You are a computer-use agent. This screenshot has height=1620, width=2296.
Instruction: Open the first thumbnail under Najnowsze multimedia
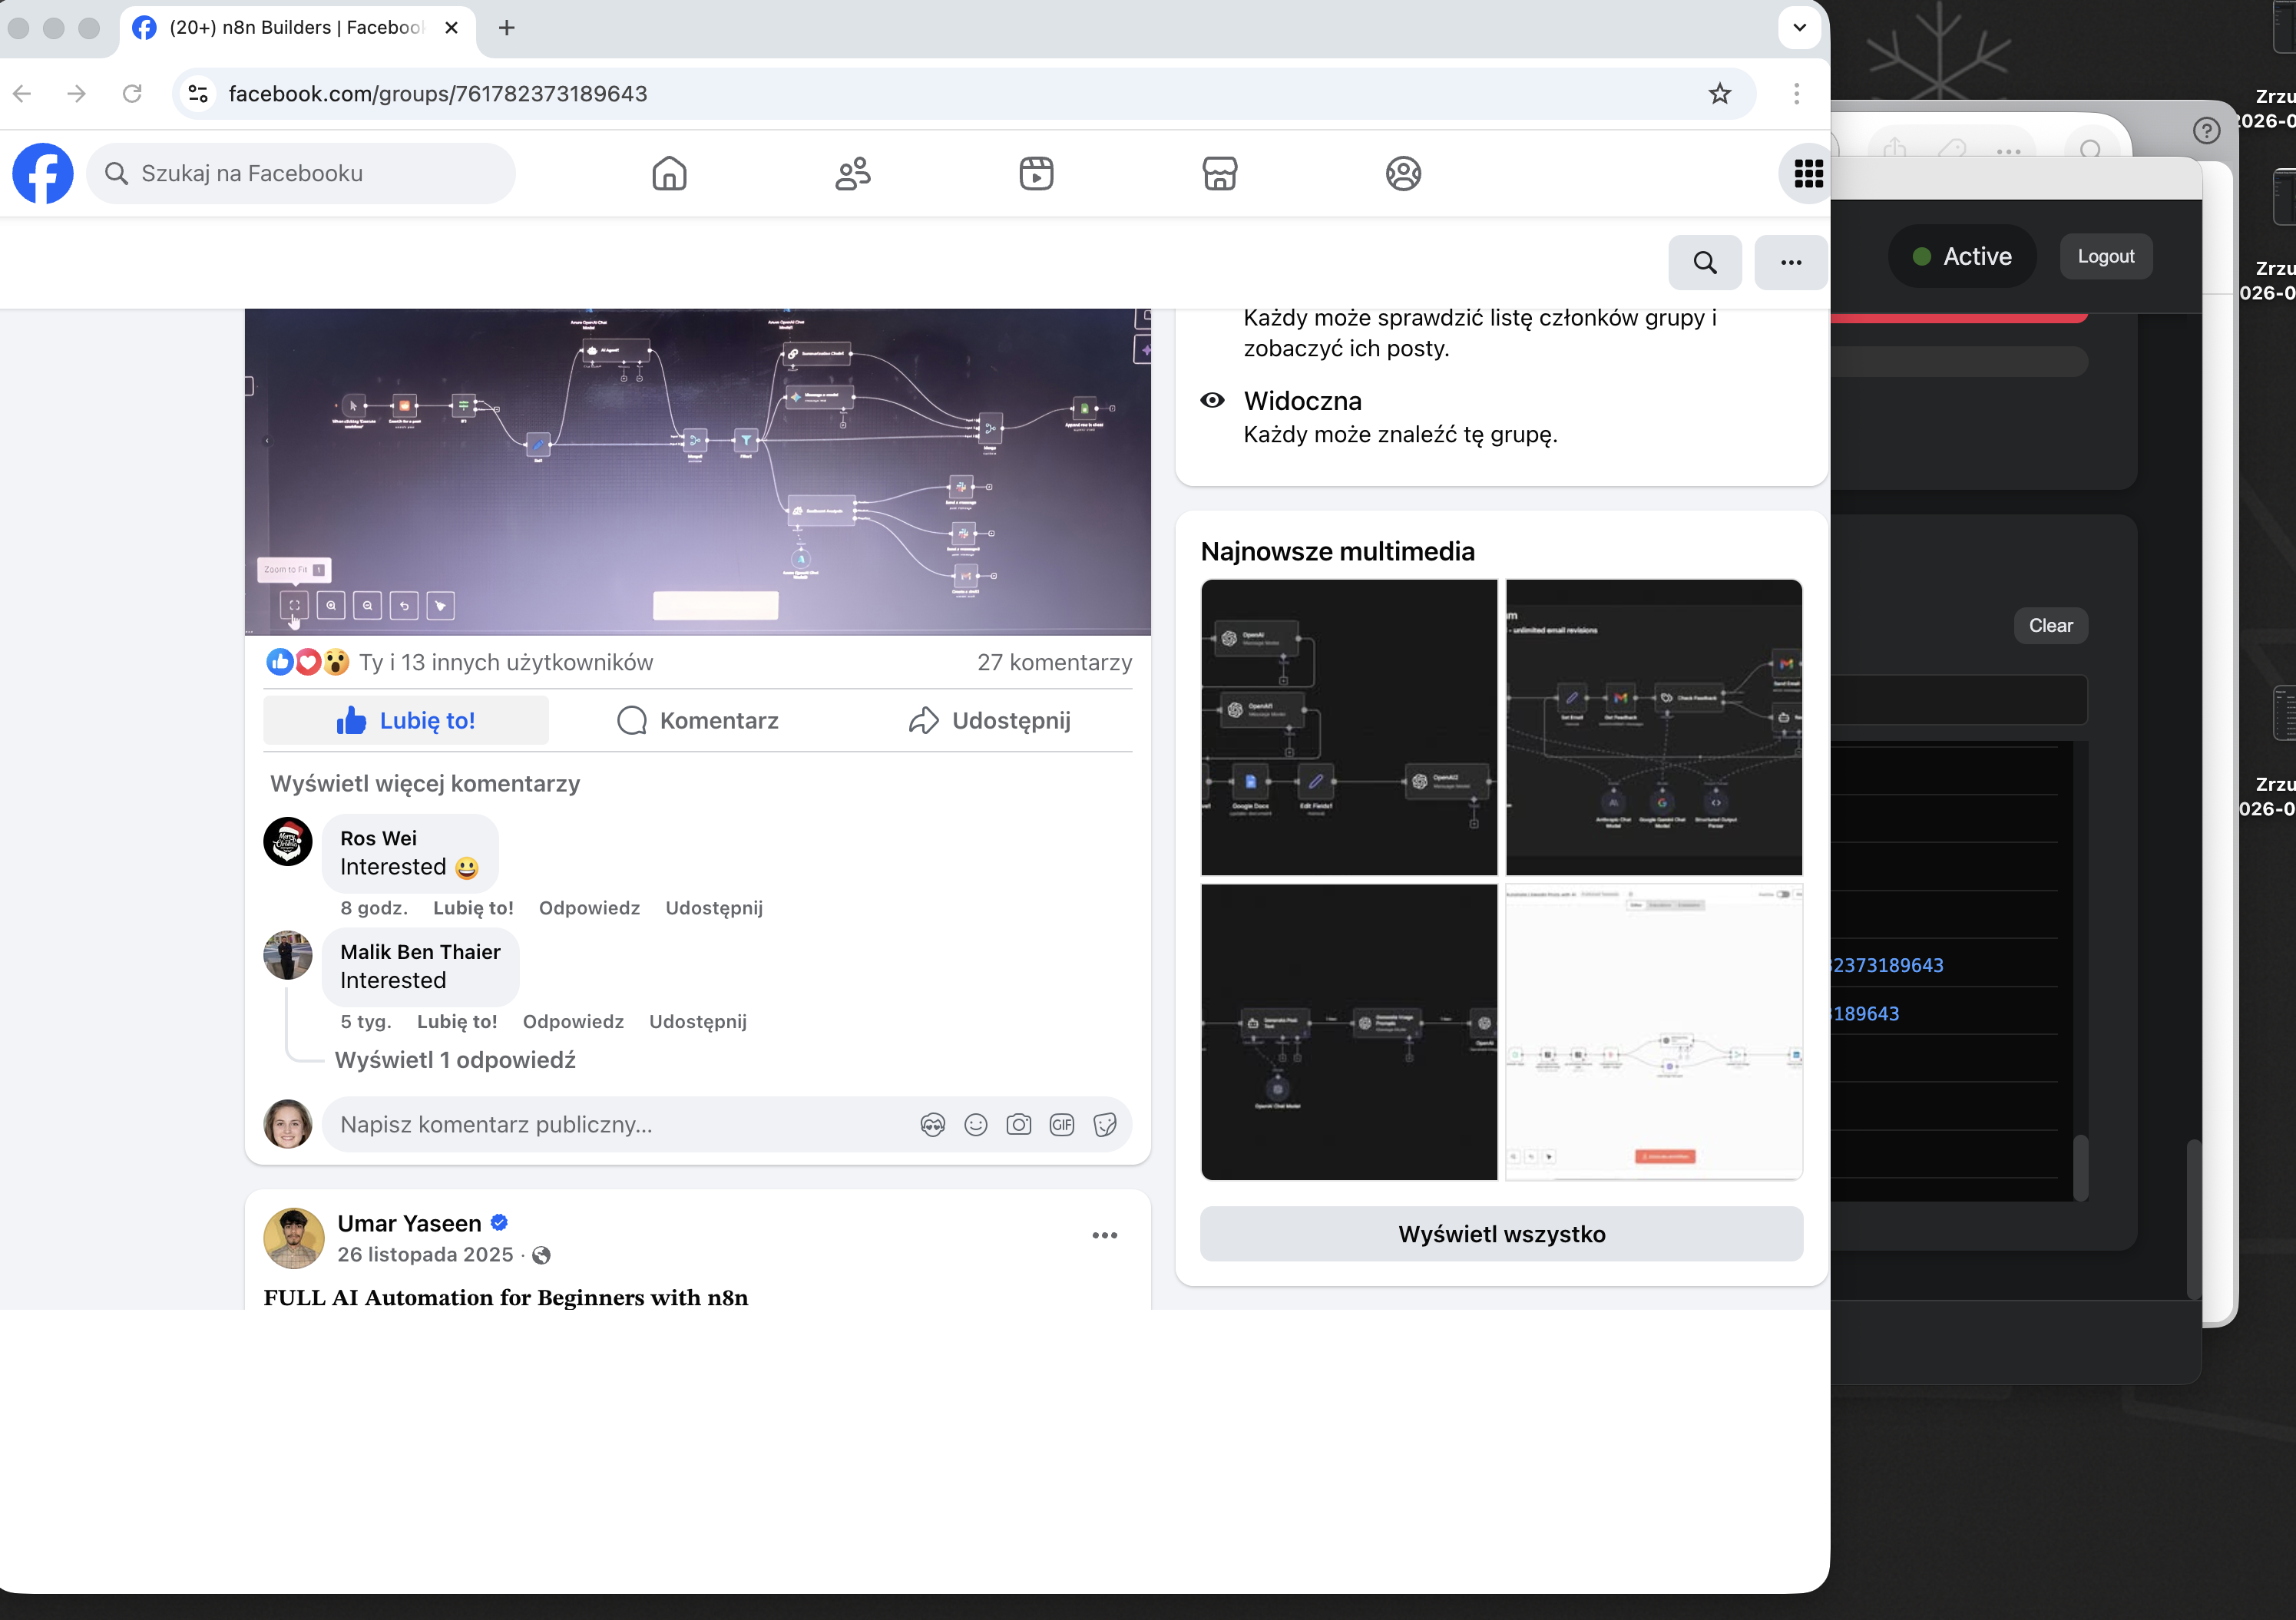pos(1348,728)
